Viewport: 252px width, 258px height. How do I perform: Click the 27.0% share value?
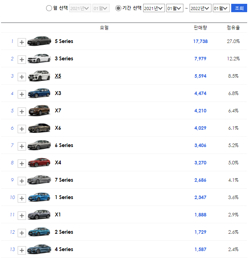click(x=233, y=41)
